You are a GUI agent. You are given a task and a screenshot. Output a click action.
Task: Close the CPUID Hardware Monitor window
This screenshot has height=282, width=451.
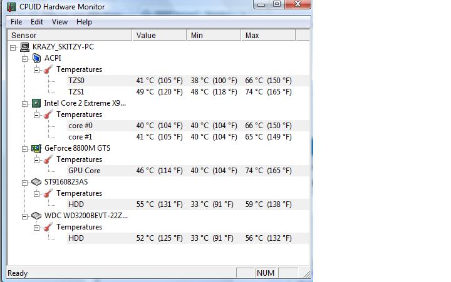(298, 4)
